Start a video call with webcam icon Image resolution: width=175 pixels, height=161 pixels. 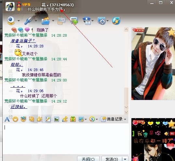pyautogui.click(x=11, y=21)
